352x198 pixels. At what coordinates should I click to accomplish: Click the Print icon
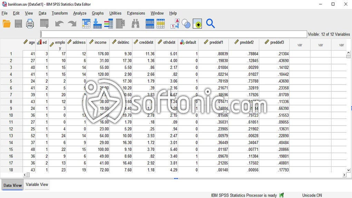(30, 23)
